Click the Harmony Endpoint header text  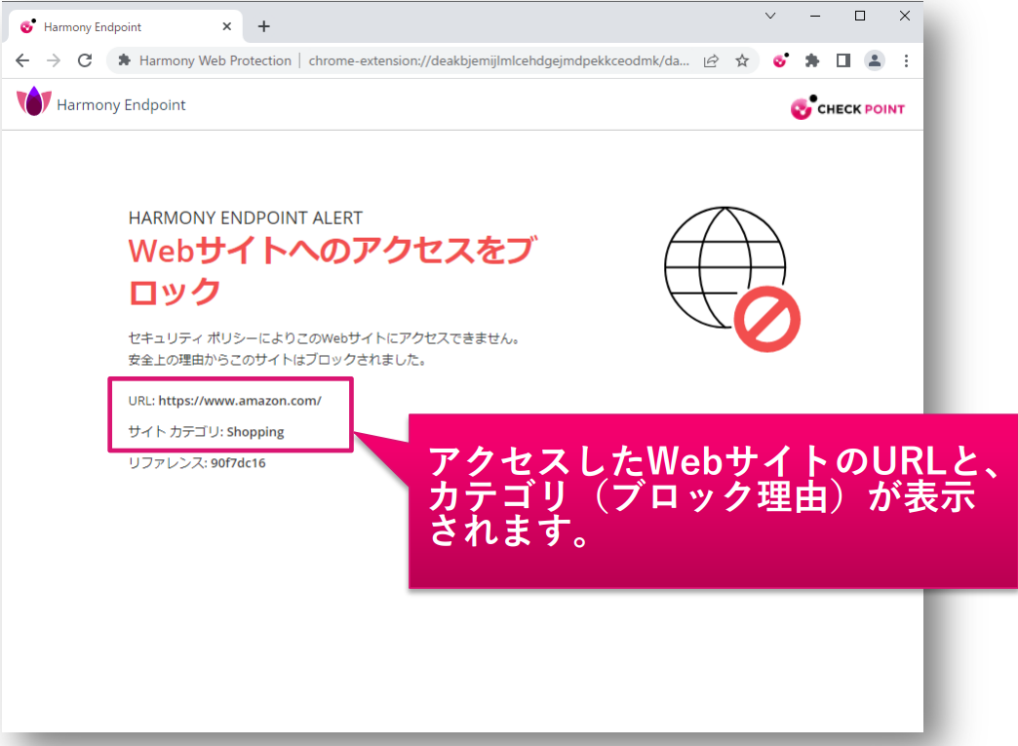122,105
